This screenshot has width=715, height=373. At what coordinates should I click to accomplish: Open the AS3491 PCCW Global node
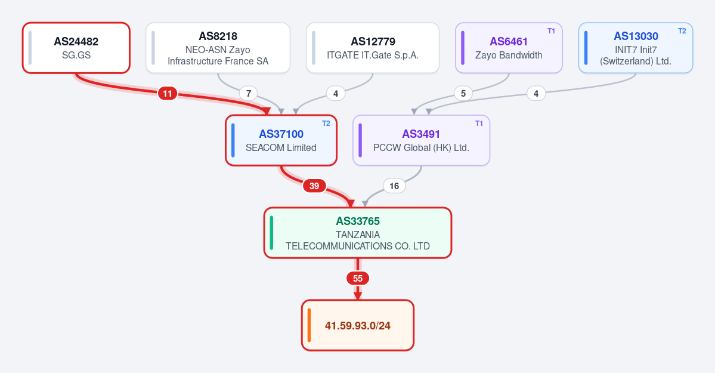pos(422,140)
